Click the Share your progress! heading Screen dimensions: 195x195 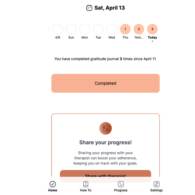tap(105, 142)
